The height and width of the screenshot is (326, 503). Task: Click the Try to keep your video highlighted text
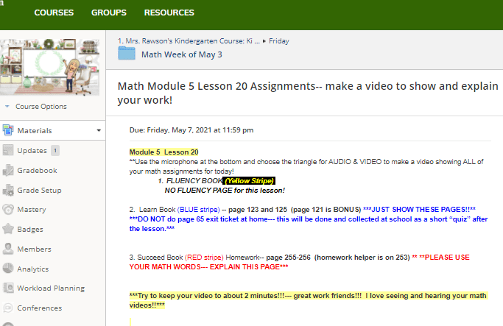click(x=309, y=300)
